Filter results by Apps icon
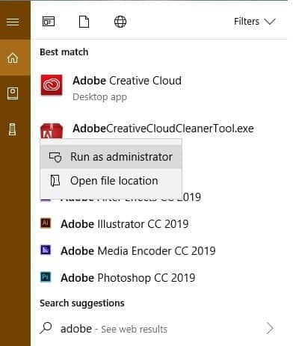The image size is (296, 346). 49,22
